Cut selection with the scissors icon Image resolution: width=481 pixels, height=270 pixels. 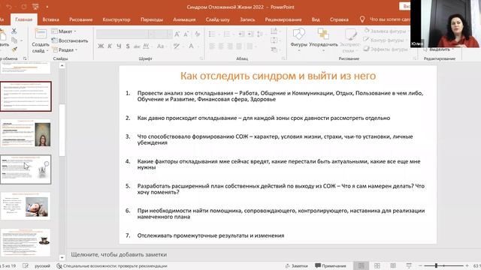pos(14,31)
